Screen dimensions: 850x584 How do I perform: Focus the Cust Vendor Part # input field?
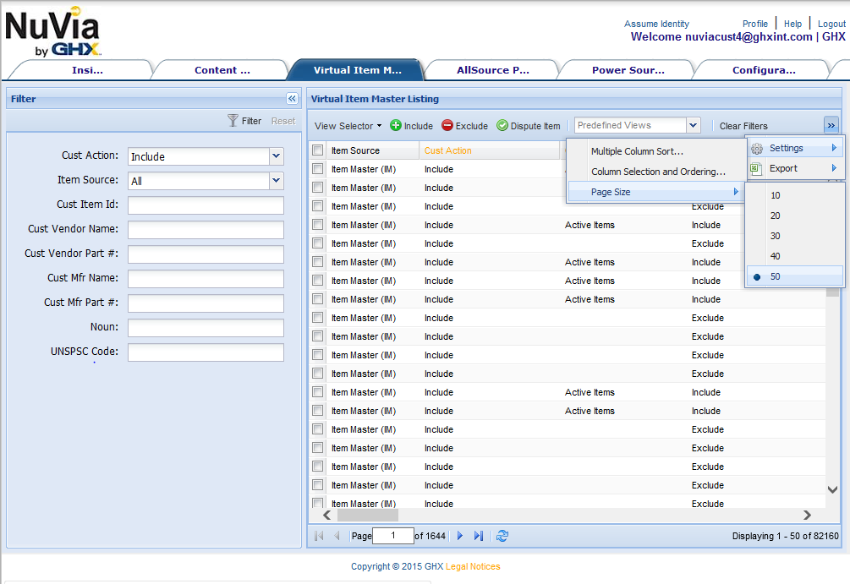[206, 254]
